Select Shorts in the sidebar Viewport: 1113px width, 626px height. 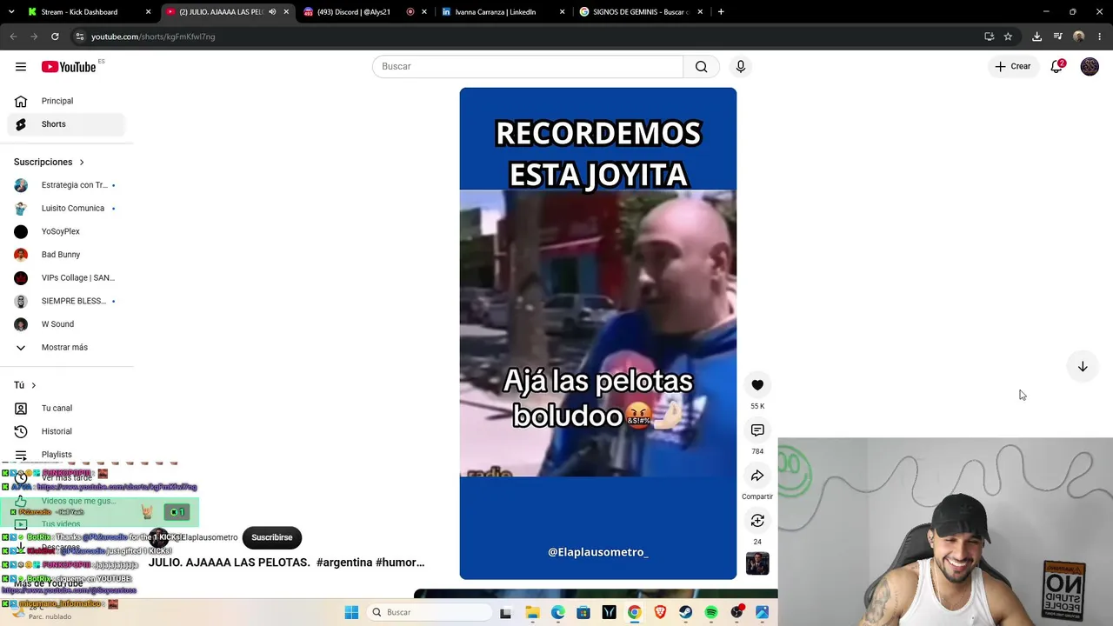click(x=66, y=124)
